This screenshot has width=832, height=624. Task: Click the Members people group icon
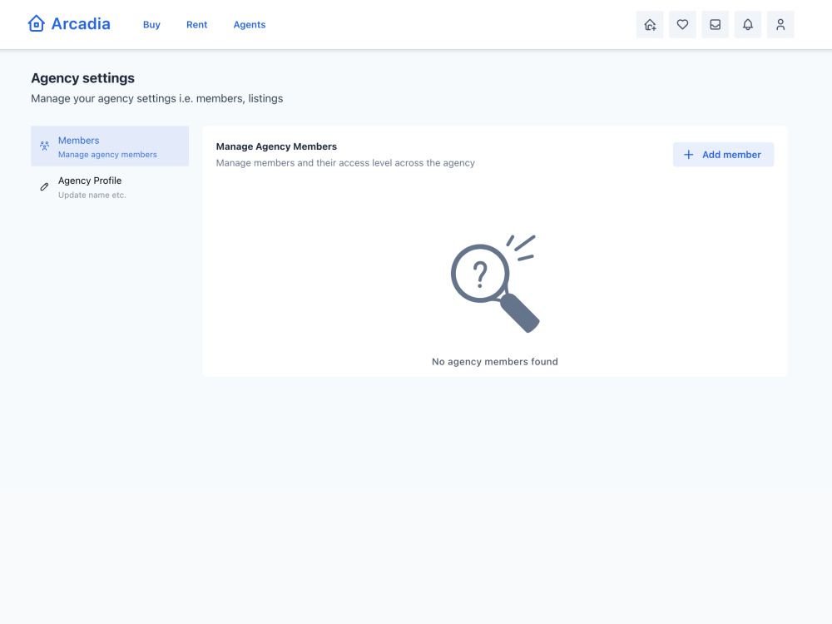(45, 146)
